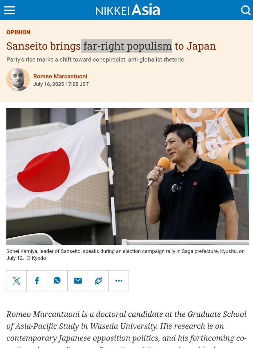Screen dimensions: 253x348
Task: Copy article link icon
Action: pos(98,281)
